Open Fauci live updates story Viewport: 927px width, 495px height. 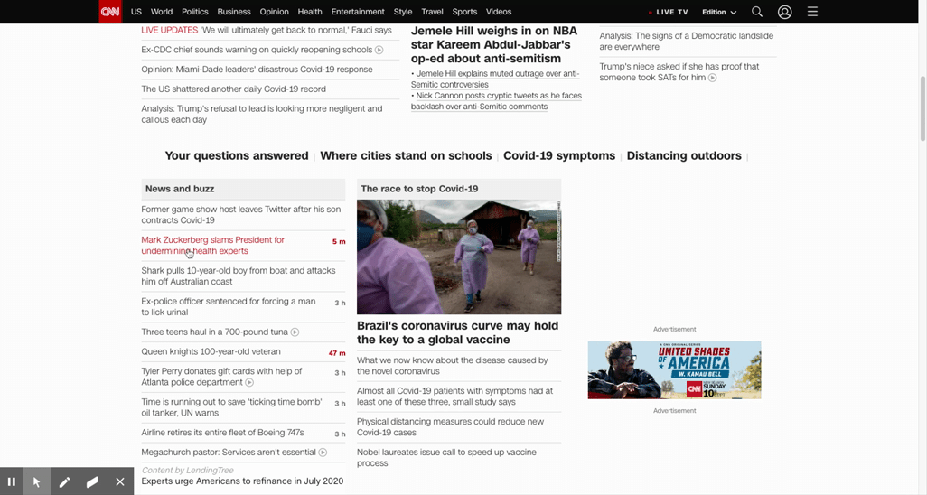click(x=267, y=30)
